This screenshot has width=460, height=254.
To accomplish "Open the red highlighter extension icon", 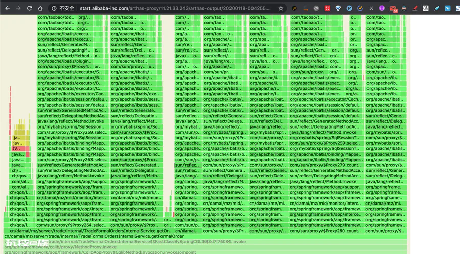I will pos(415,8).
